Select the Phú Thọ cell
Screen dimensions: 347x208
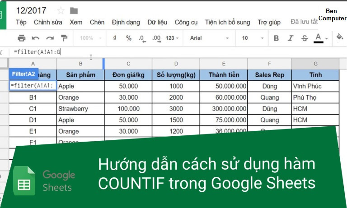point(315,97)
